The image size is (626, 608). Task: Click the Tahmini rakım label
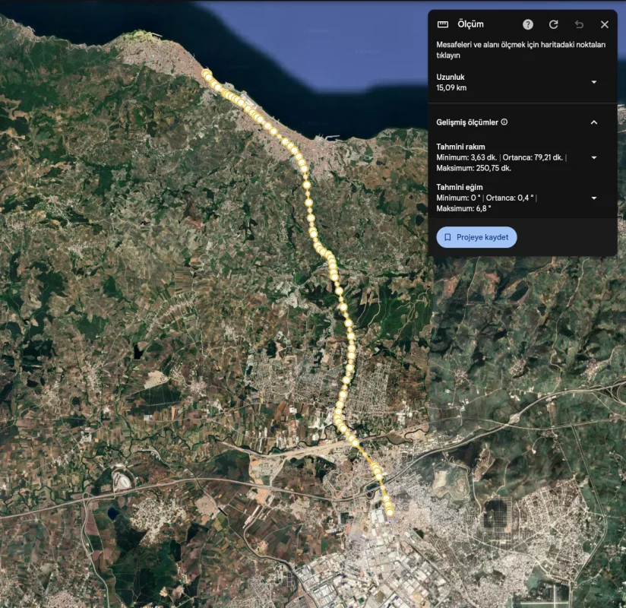(460, 147)
